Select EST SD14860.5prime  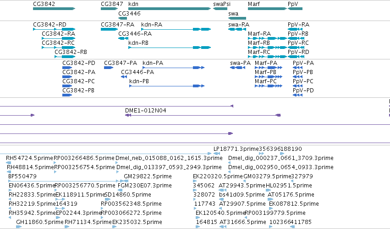click(108, 199)
